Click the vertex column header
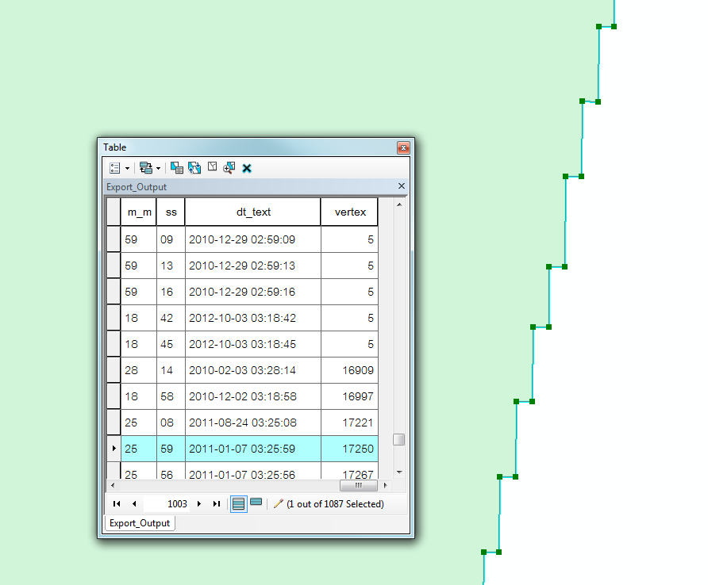This screenshot has width=708, height=585. point(350,212)
